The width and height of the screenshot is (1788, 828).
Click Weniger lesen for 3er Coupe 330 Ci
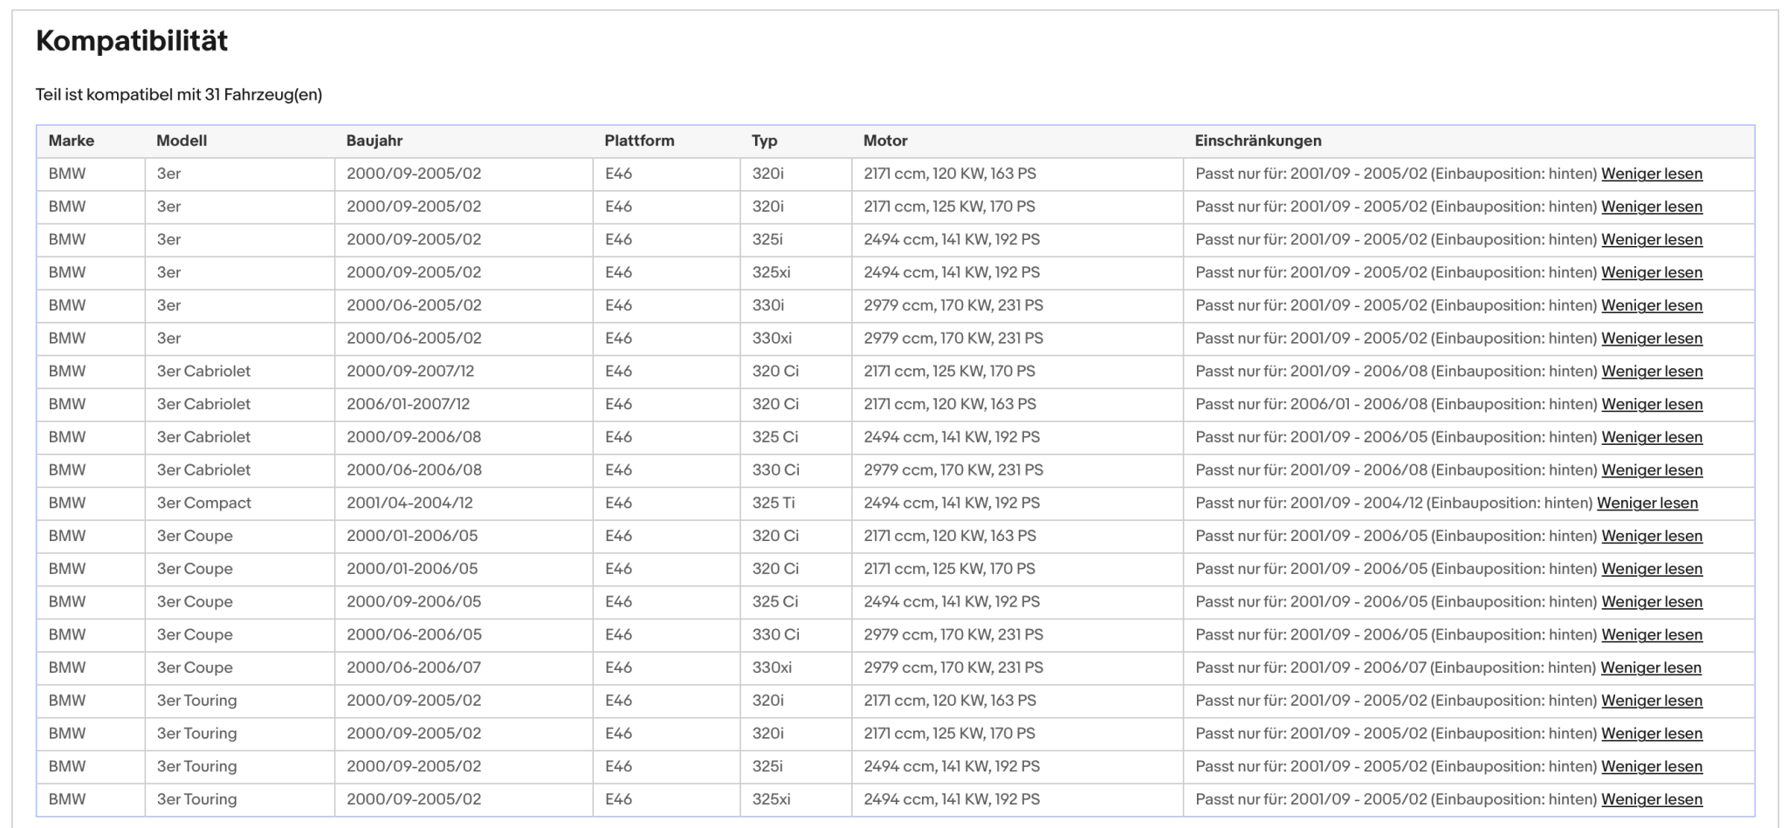coord(1651,634)
